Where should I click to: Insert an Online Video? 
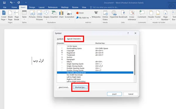pos(105,15)
